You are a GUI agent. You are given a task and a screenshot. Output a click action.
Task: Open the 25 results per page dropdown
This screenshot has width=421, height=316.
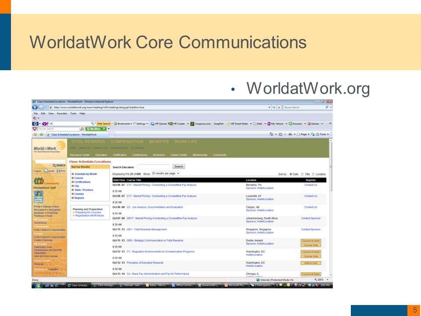165,174
